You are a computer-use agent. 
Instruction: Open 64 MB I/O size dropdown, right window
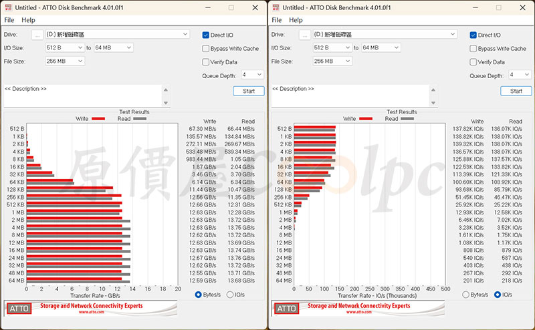pos(381,47)
